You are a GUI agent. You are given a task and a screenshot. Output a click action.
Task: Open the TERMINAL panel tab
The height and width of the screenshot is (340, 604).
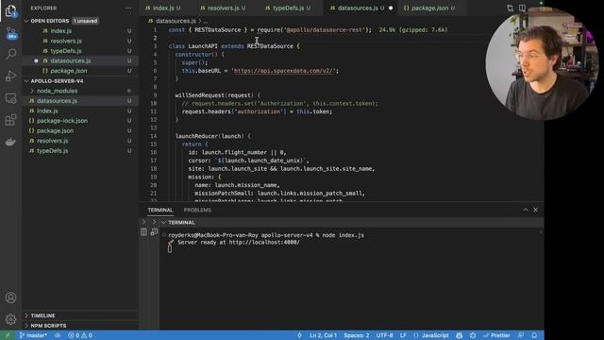tap(159, 210)
